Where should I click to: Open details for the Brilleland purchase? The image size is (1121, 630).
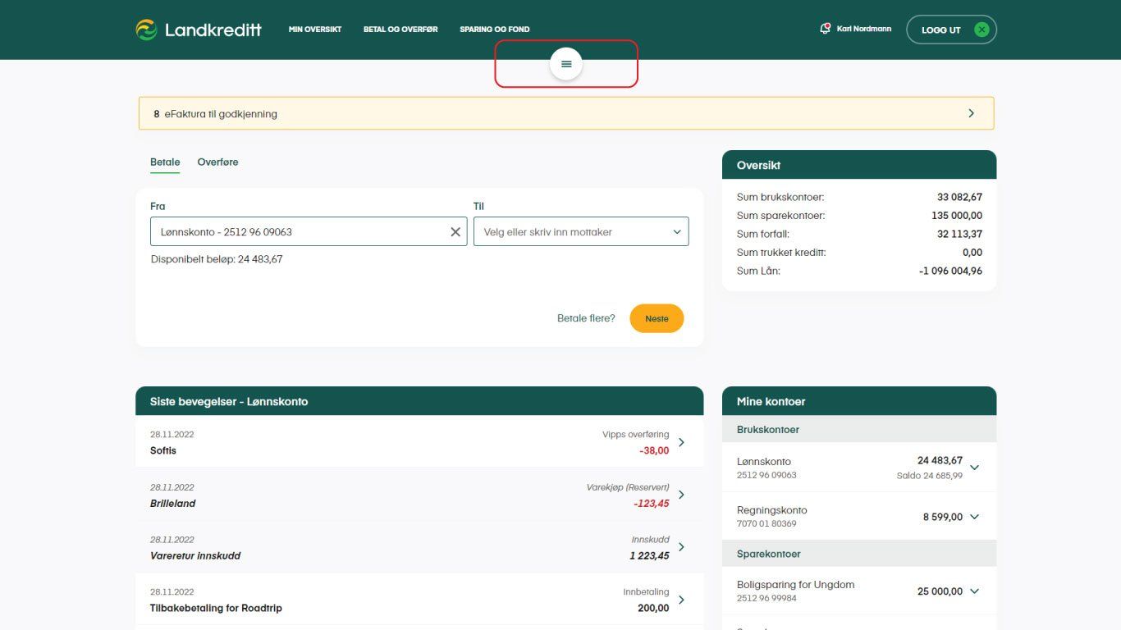680,494
